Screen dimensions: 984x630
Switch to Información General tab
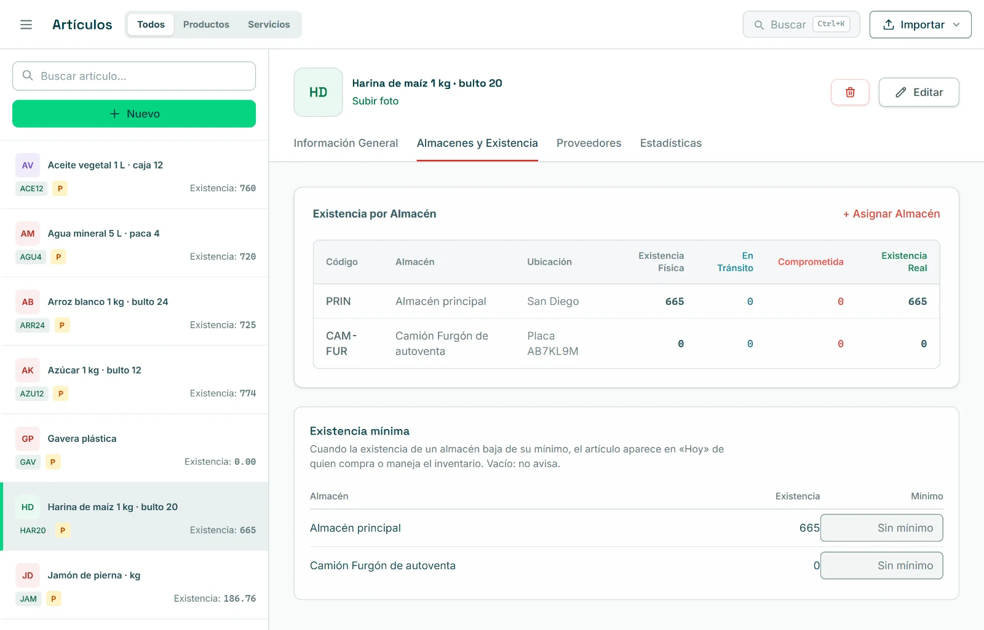coord(346,143)
